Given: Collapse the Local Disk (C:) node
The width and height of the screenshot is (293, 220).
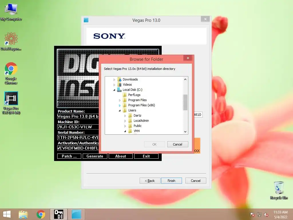Looking at the screenshot, I should click(x=114, y=90).
